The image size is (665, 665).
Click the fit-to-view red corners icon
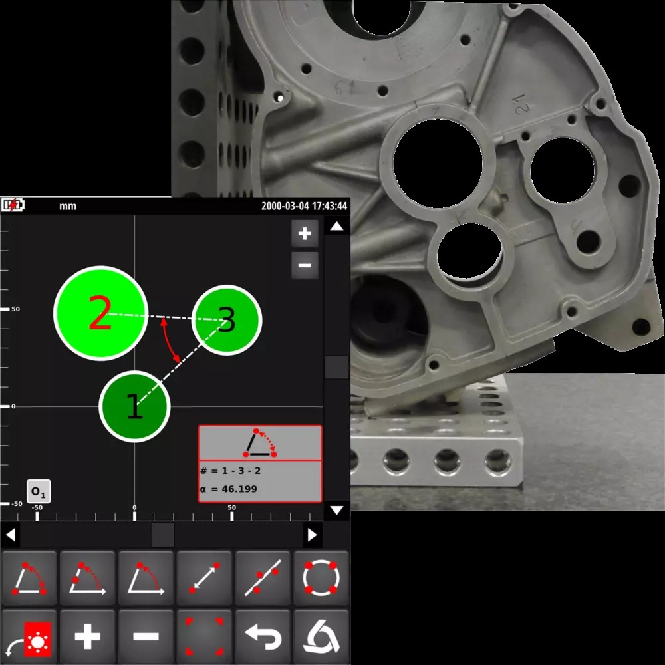[204, 637]
